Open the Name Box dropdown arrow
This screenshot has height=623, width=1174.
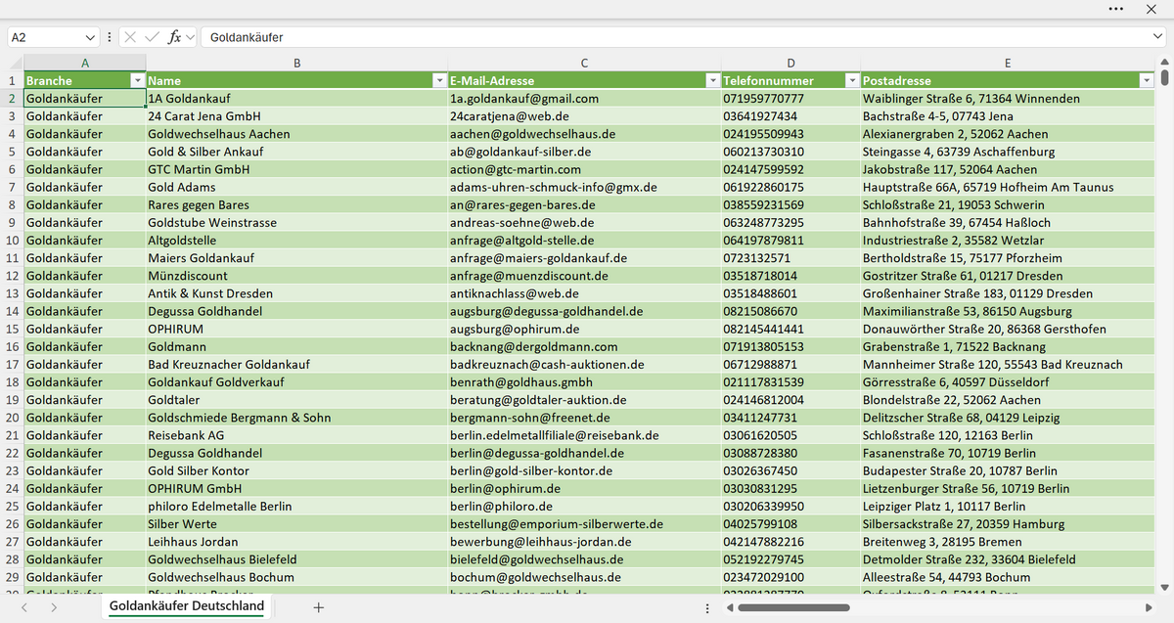91,37
